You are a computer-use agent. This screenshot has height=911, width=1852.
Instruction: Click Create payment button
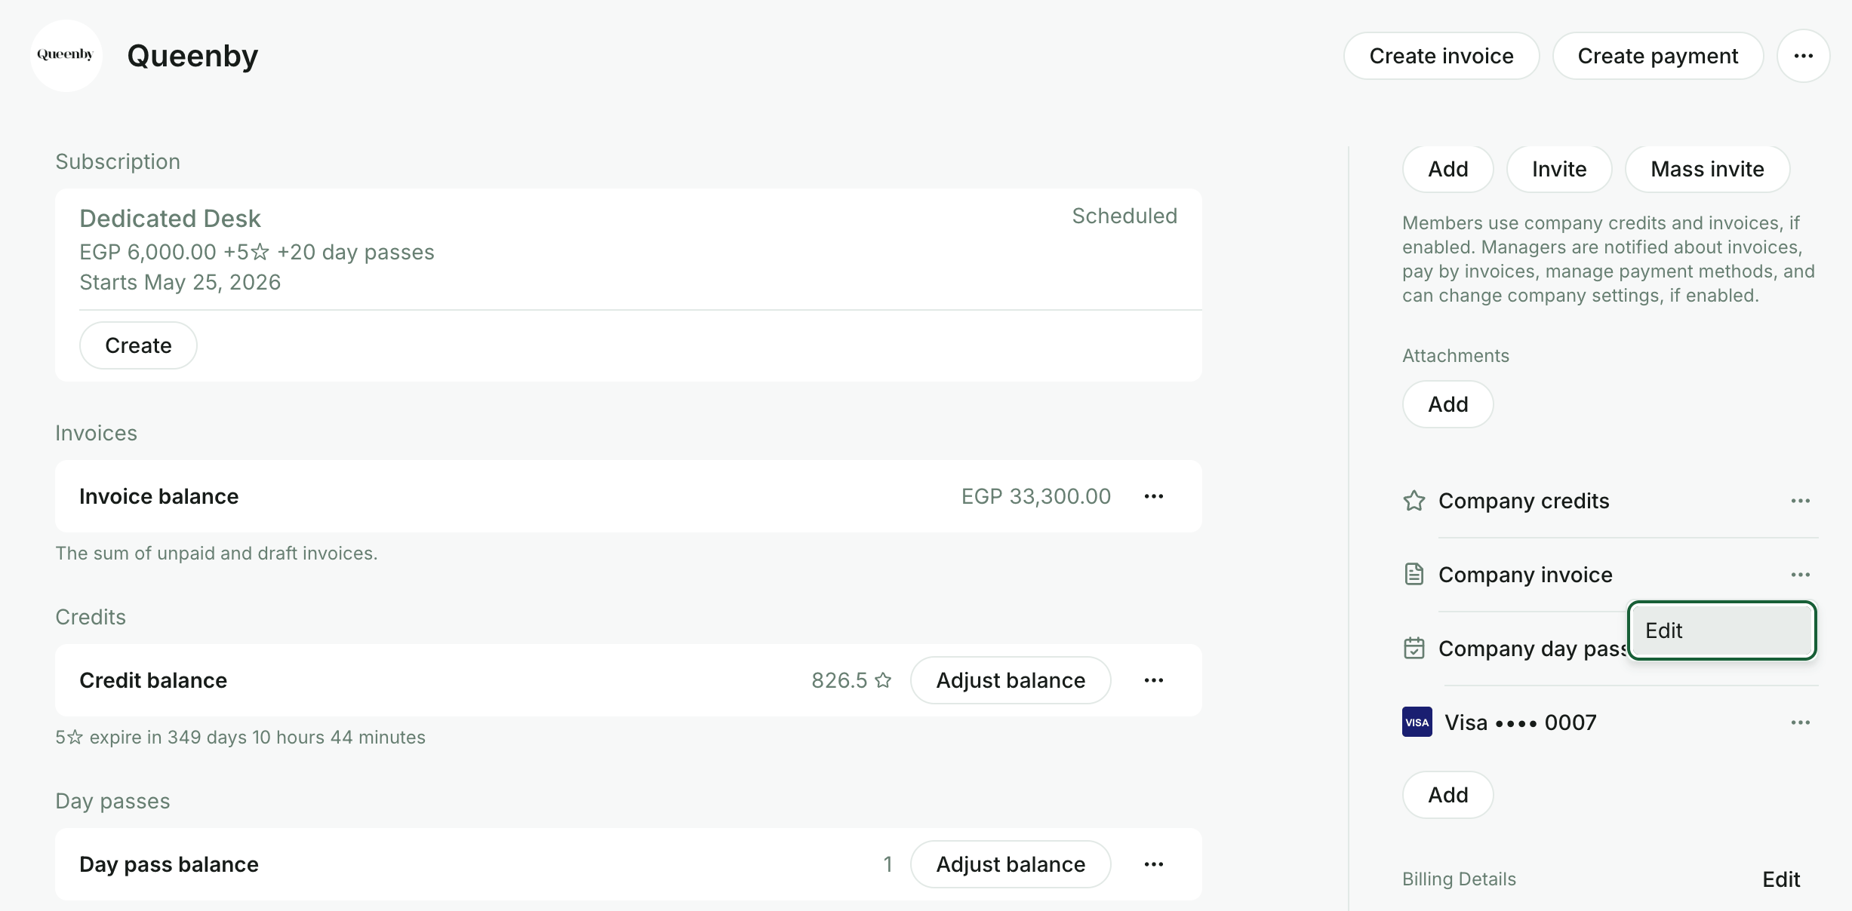1658,56
